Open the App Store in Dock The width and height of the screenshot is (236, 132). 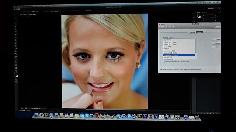click(129, 116)
